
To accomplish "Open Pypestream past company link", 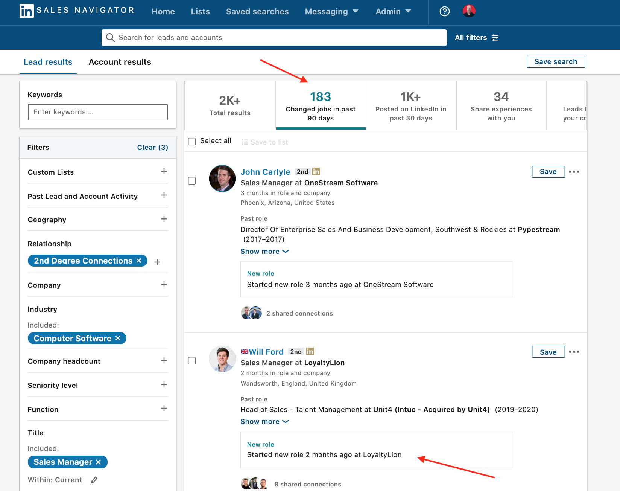I will (x=539, y=229).
